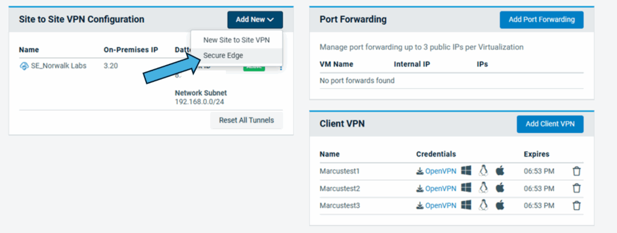
Task: Delete the Marcustest2 client VPN
Action: tap(577, 188)
